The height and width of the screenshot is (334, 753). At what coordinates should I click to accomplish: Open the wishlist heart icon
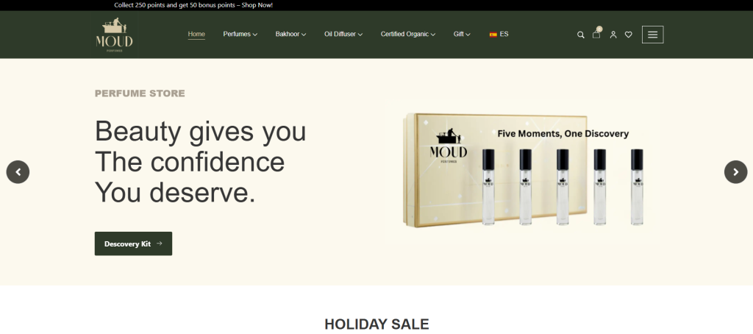click(x=628, y=35)
